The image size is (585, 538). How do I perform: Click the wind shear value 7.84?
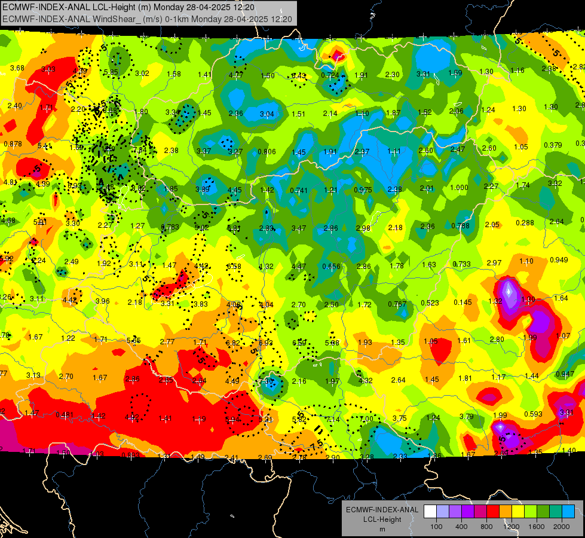[140, 150]
